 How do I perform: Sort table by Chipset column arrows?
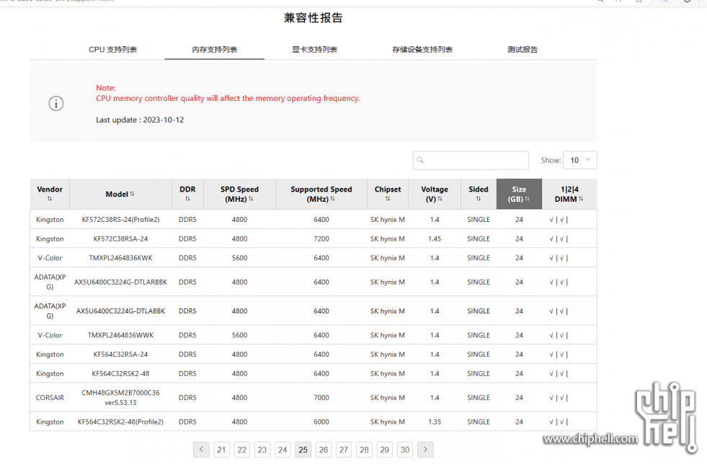(x=388, y=199)
